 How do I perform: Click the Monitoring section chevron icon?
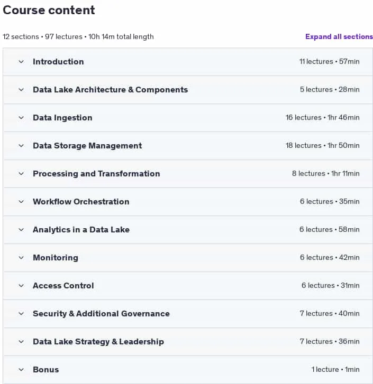[x=21, y=258]
